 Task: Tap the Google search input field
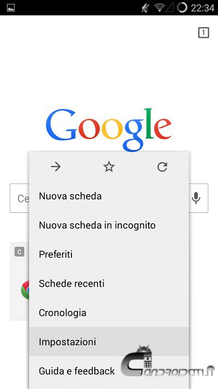(x=20, y=198)
